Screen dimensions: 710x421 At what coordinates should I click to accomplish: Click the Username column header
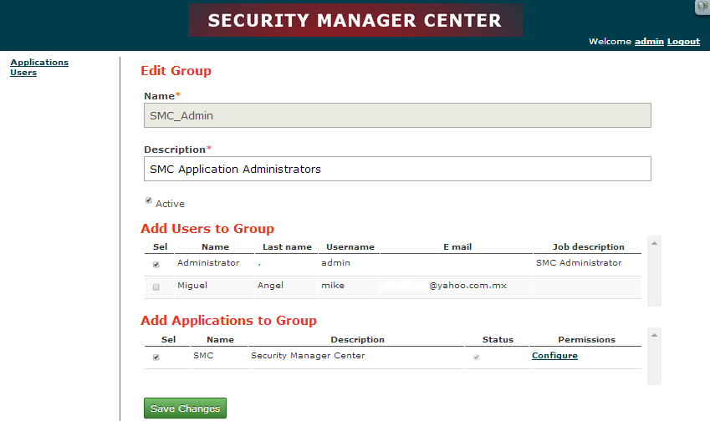[x=350, y=247]
